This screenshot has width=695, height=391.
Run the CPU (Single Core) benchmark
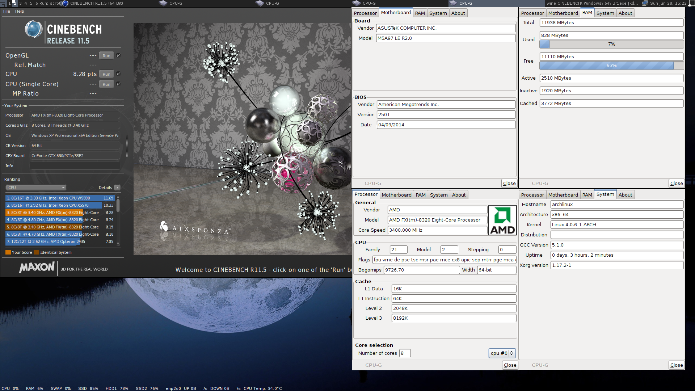tap(106, 84)
